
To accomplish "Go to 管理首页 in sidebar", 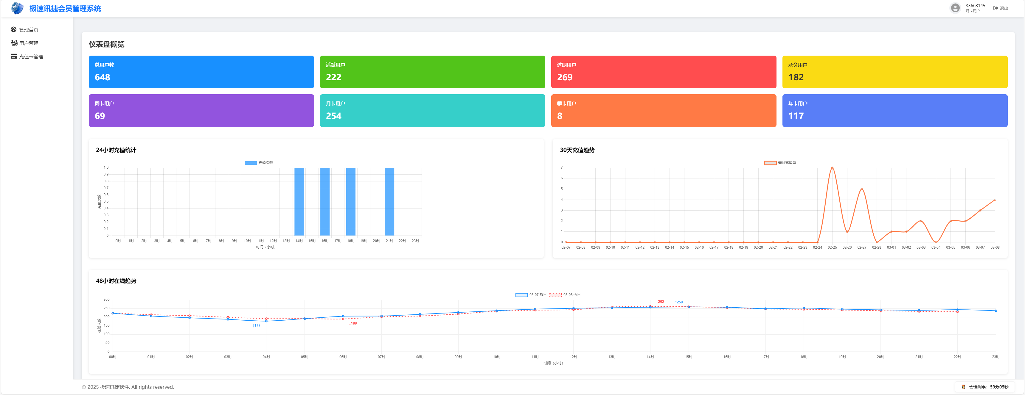I will (x=29, y=30).
